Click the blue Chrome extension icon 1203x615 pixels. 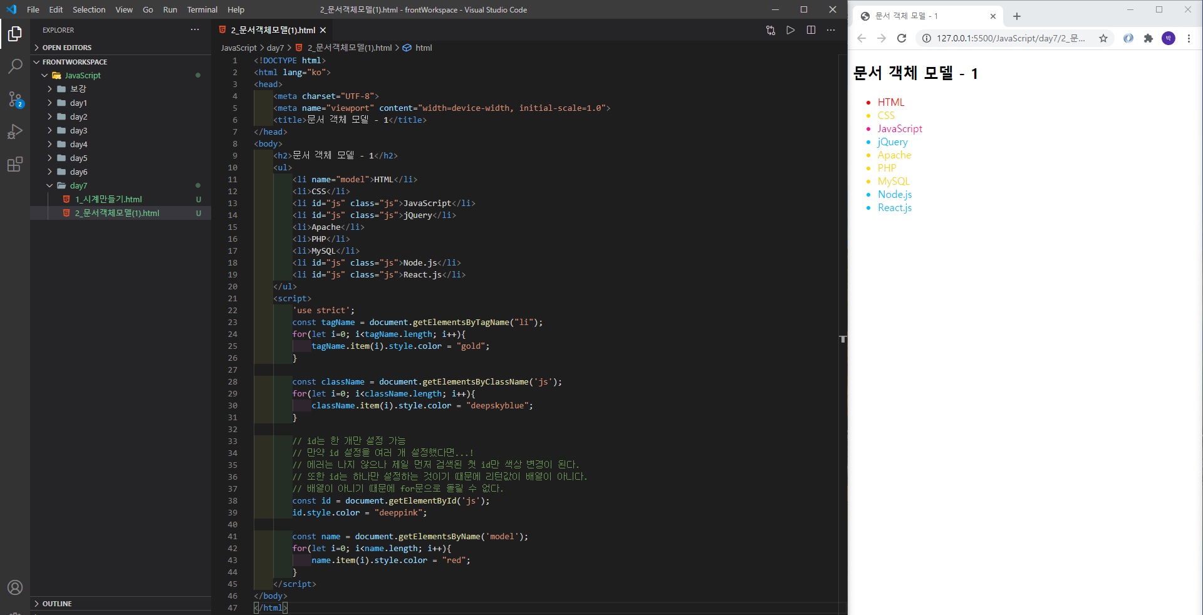(1128, 38)
